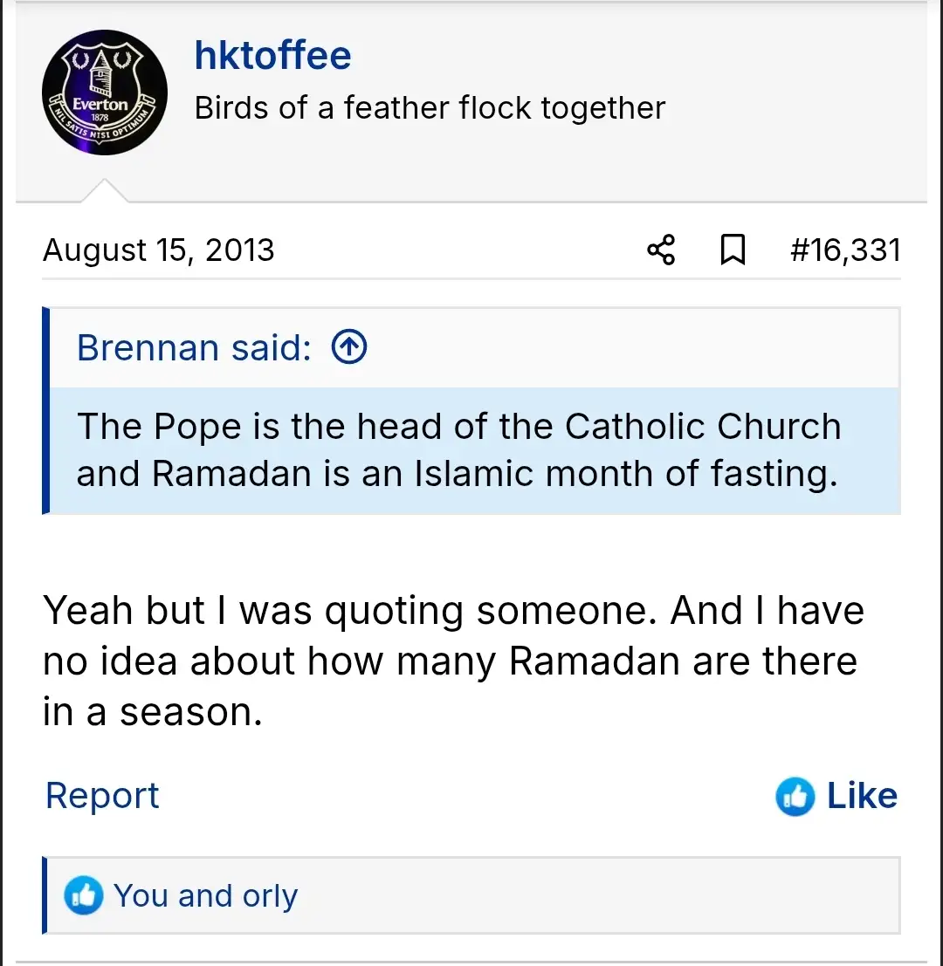Image resolution: width=943 pixels, height=966 pixels.
Task: Open the hktoffee user profile
Action: point(272,56)
